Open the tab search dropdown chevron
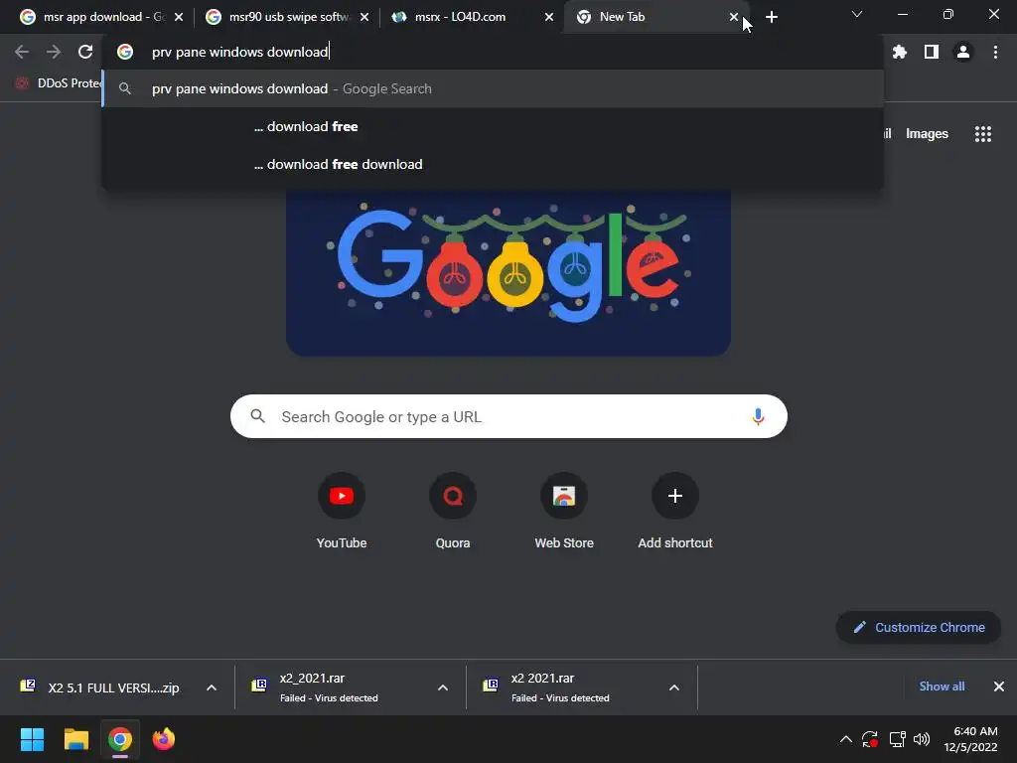Image resolution: width=1017 pixels, height=763 pixels. (x=857, y=14)
